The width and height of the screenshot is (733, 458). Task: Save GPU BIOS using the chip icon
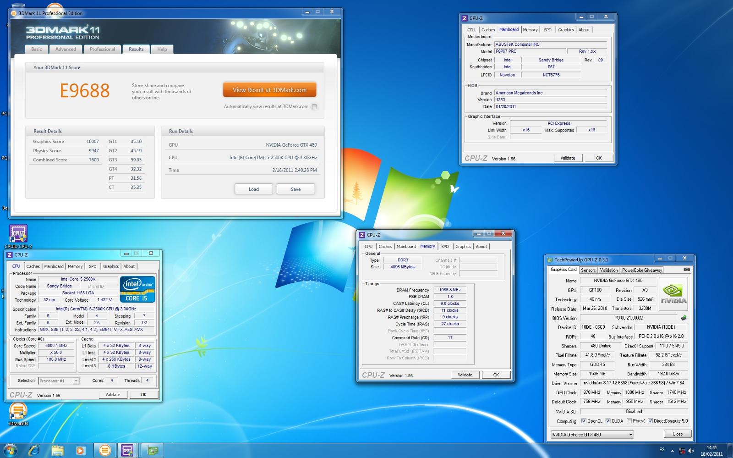coord(684,318)
